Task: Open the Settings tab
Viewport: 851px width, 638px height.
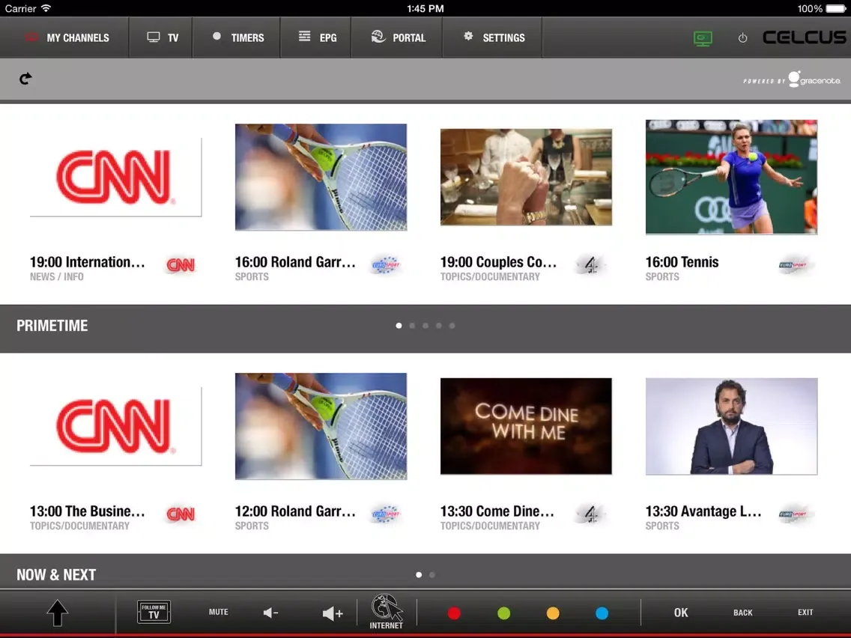Action: click(492, 37)
